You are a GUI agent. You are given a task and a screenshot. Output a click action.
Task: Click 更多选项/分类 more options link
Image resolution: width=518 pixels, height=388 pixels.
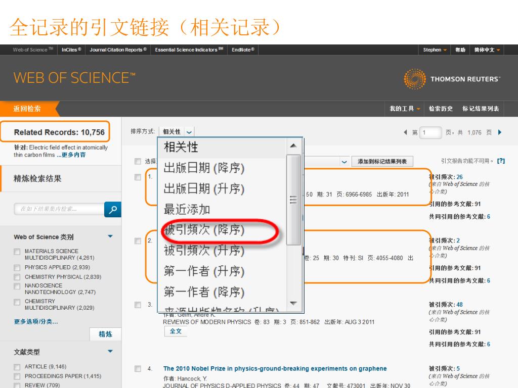(x=36, y=322)
